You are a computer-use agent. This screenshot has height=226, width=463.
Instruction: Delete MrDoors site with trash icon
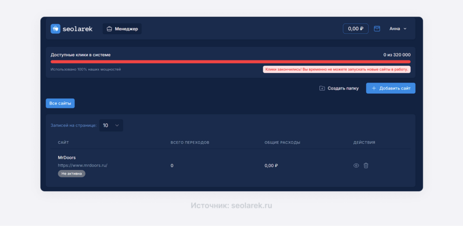(x=366, y=166)
